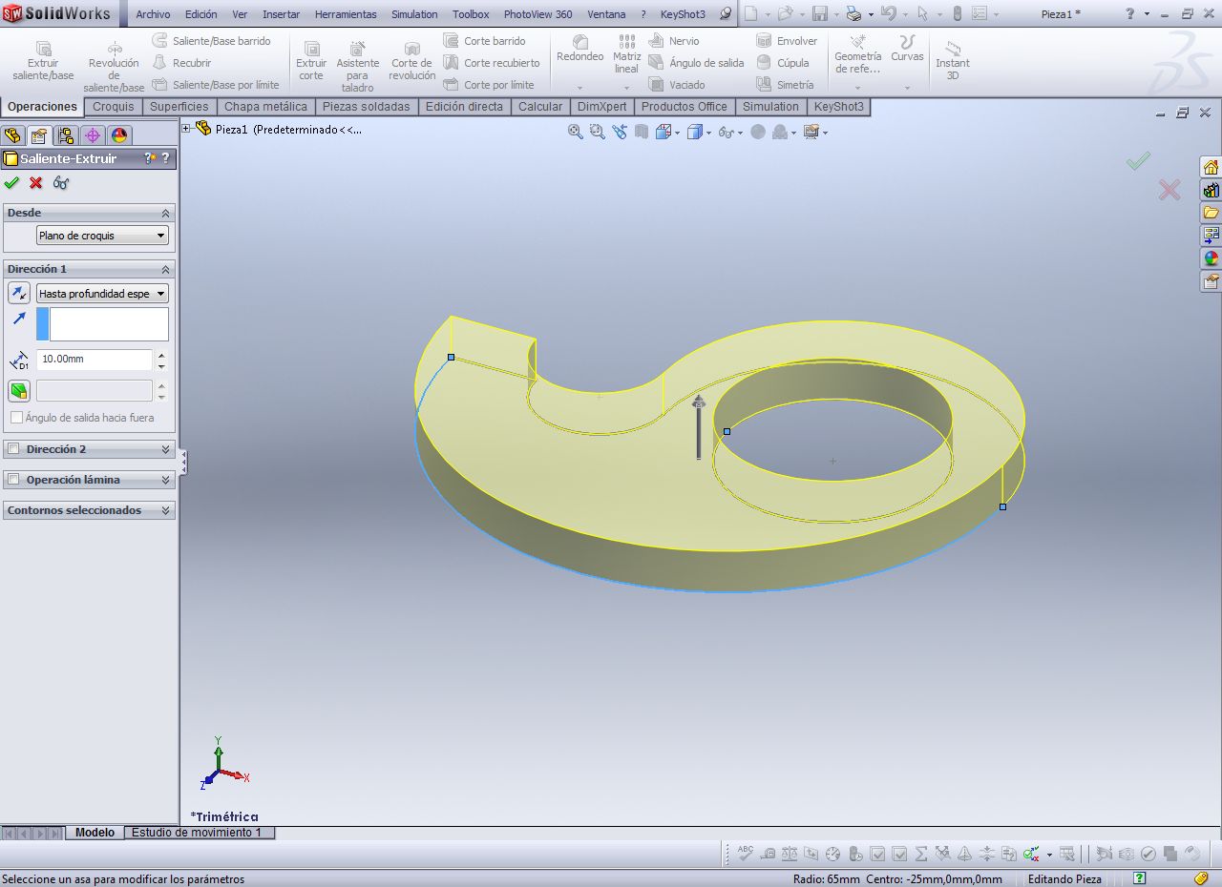1222x887 pixels.
Task: Open ConfigurationManager tab
Action: pyautogui.click(x=66, y=135)
